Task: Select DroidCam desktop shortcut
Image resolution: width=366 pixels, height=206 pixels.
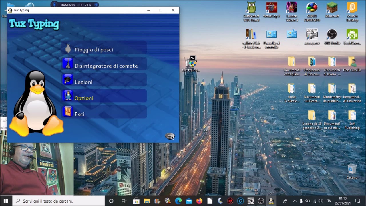Action: click(x=352, y=37)
